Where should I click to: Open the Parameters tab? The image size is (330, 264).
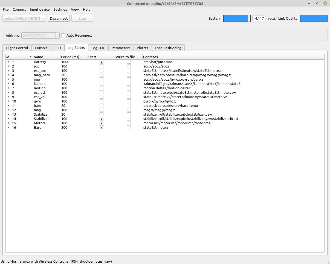(121, 48)
